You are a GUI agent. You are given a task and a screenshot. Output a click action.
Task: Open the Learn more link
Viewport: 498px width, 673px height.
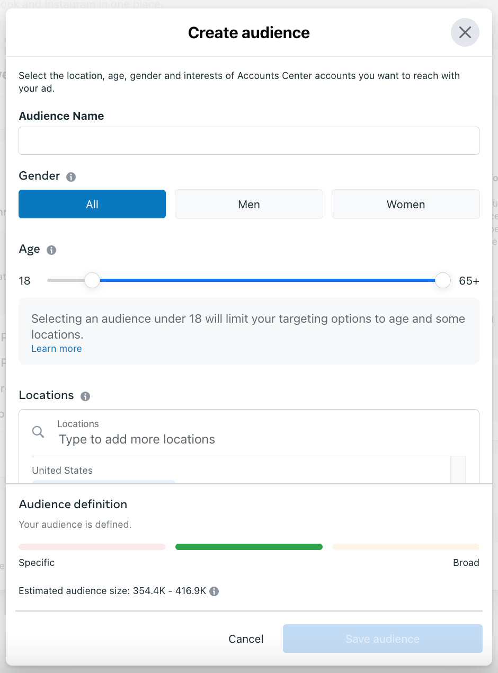pyautogui.click(x=56, y=349)
